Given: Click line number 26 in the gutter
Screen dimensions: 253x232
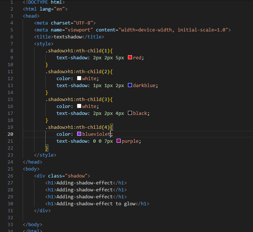Looking at the screenshot, I should [x=10, y=176].
